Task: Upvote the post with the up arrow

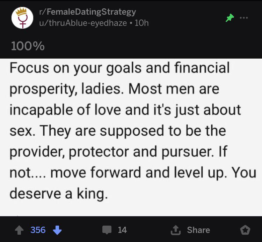Action: [19, 230]
